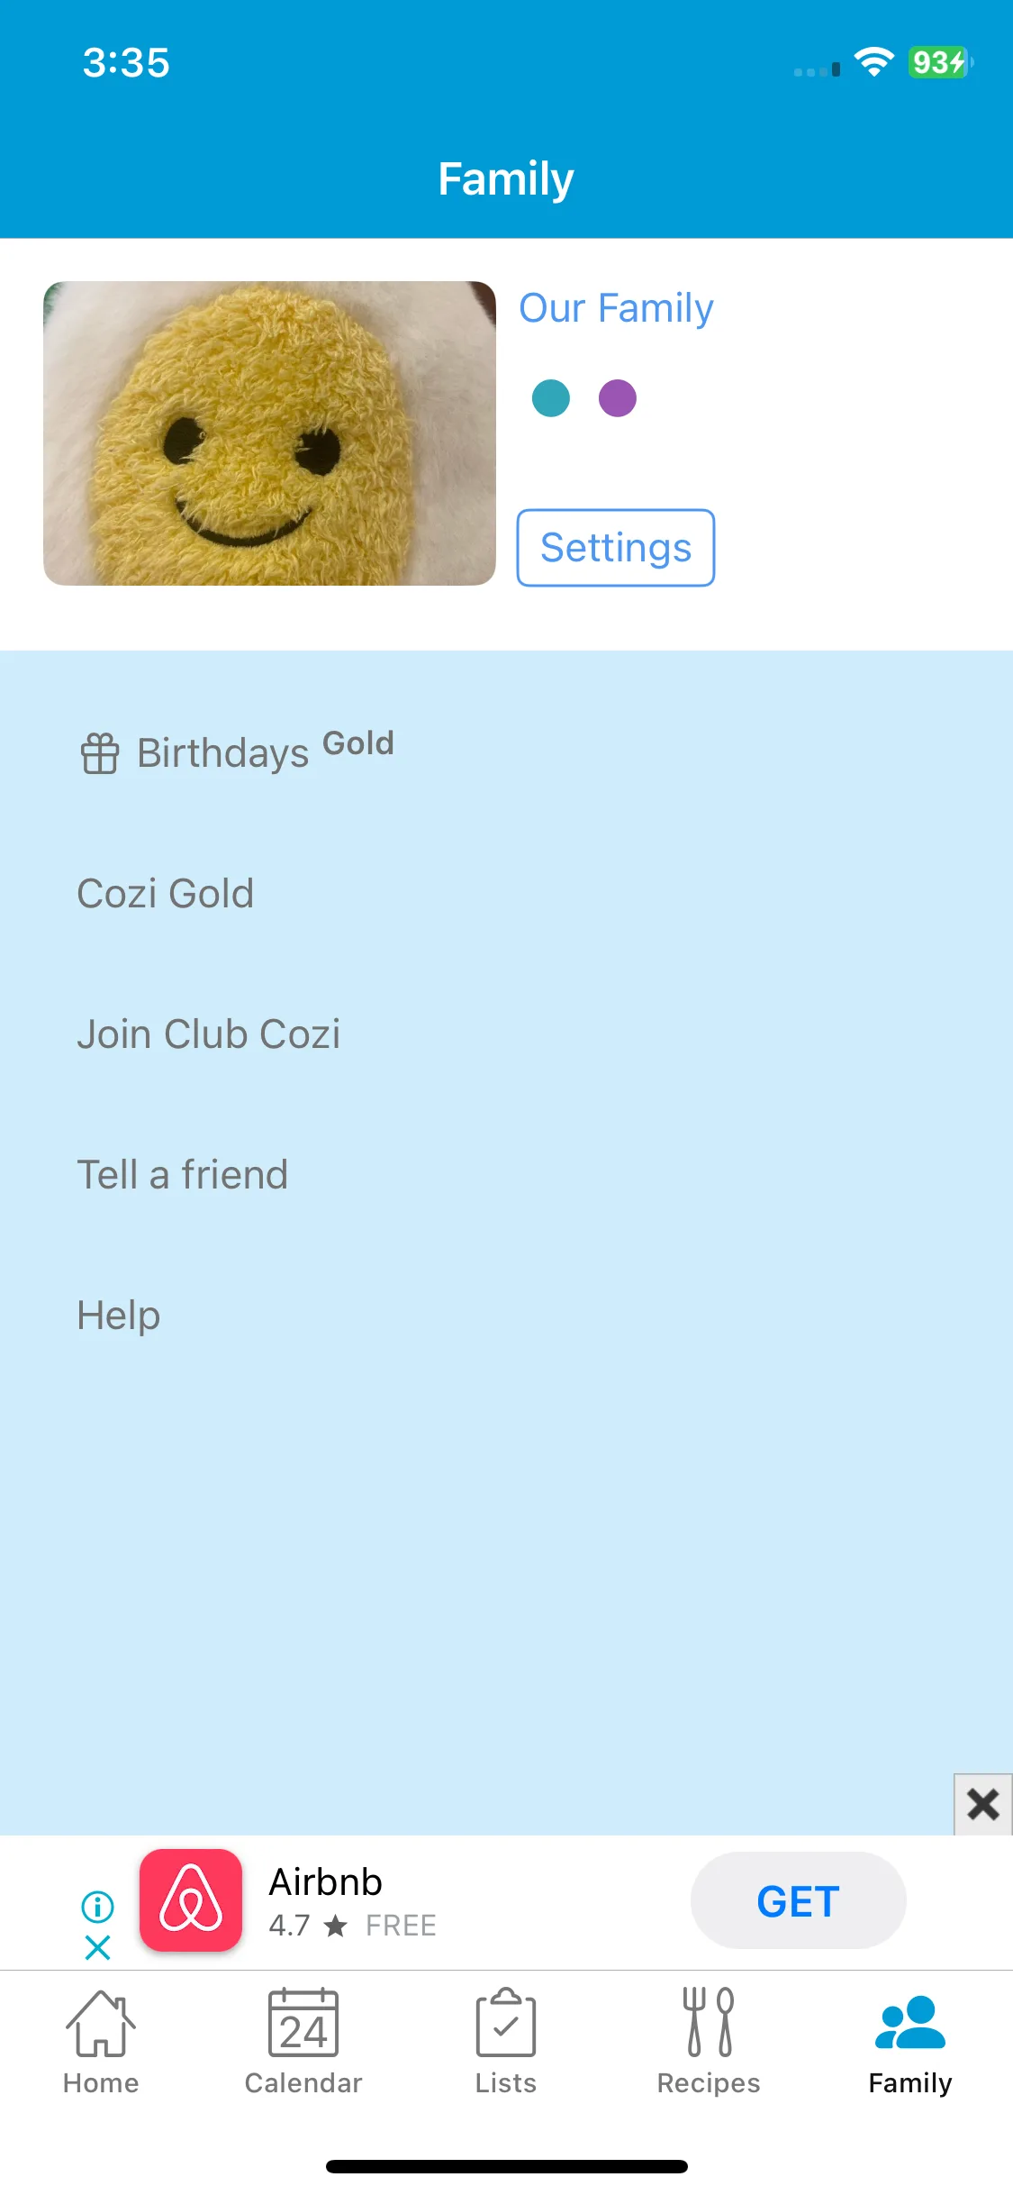This screenshot has width=1013, height=2195.
Task: Select Tell a friend
Action: (x=506, y=1174)
